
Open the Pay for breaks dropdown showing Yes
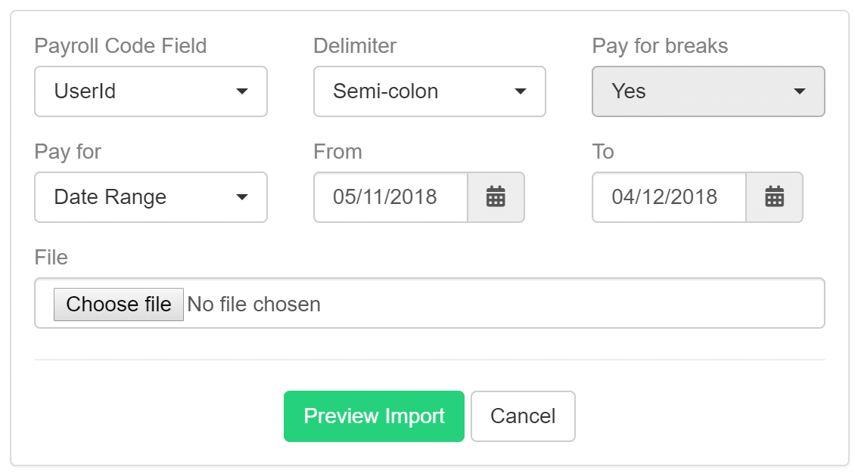coord(708,91)
